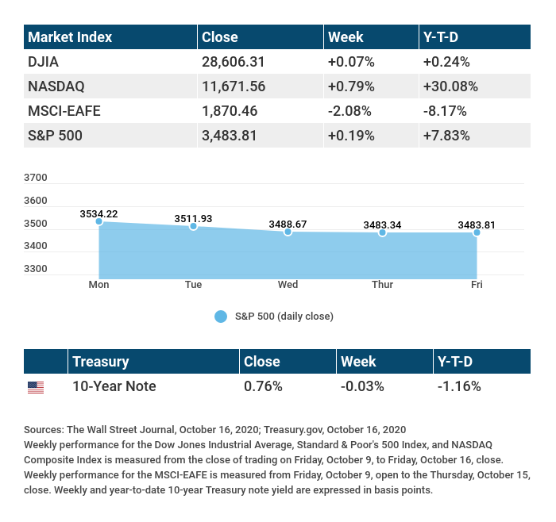Image resolution: width=556 pixels, height=522 pixels.
Task: Select the DJIA row label
Action: click(43, 62)
